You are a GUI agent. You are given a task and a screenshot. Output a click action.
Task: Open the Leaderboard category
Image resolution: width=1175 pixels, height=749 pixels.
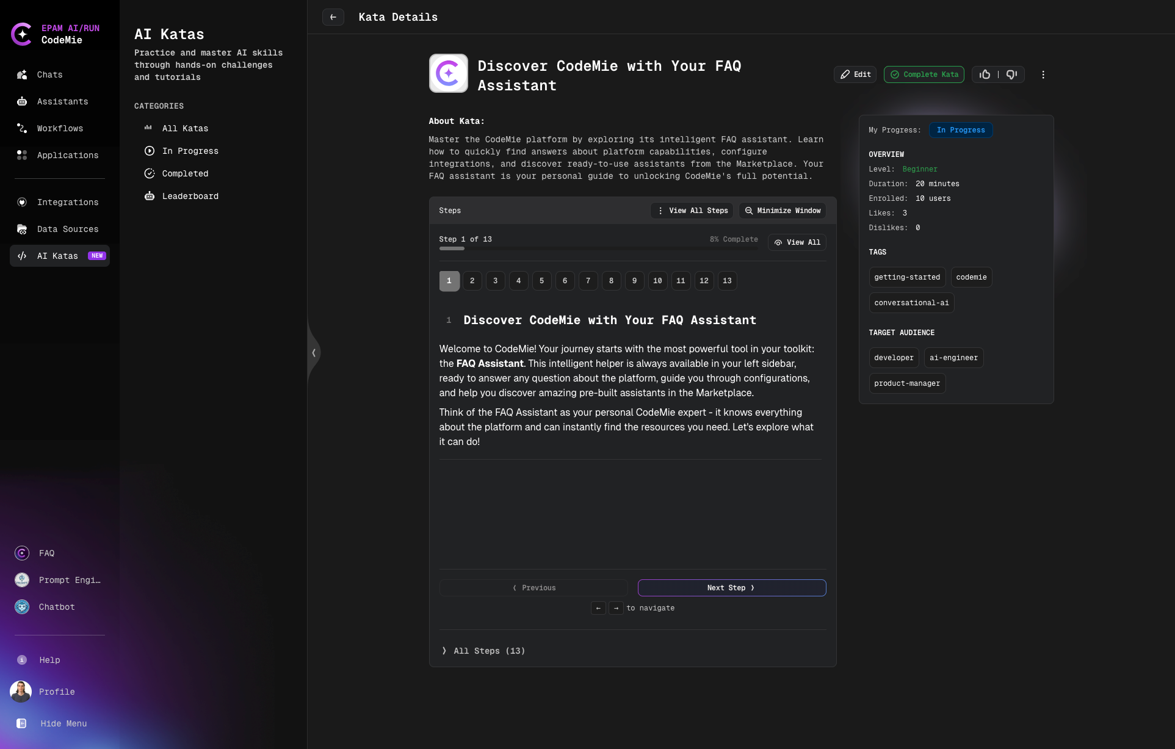click(x=190, y=196)
